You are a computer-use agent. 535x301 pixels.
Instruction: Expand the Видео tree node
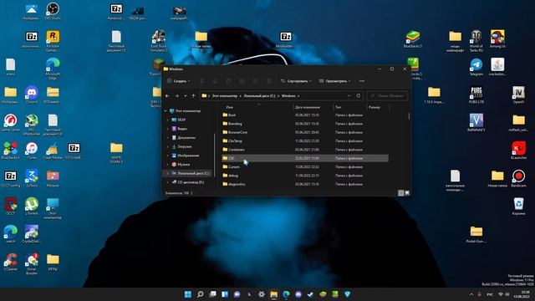coord(168,129)
